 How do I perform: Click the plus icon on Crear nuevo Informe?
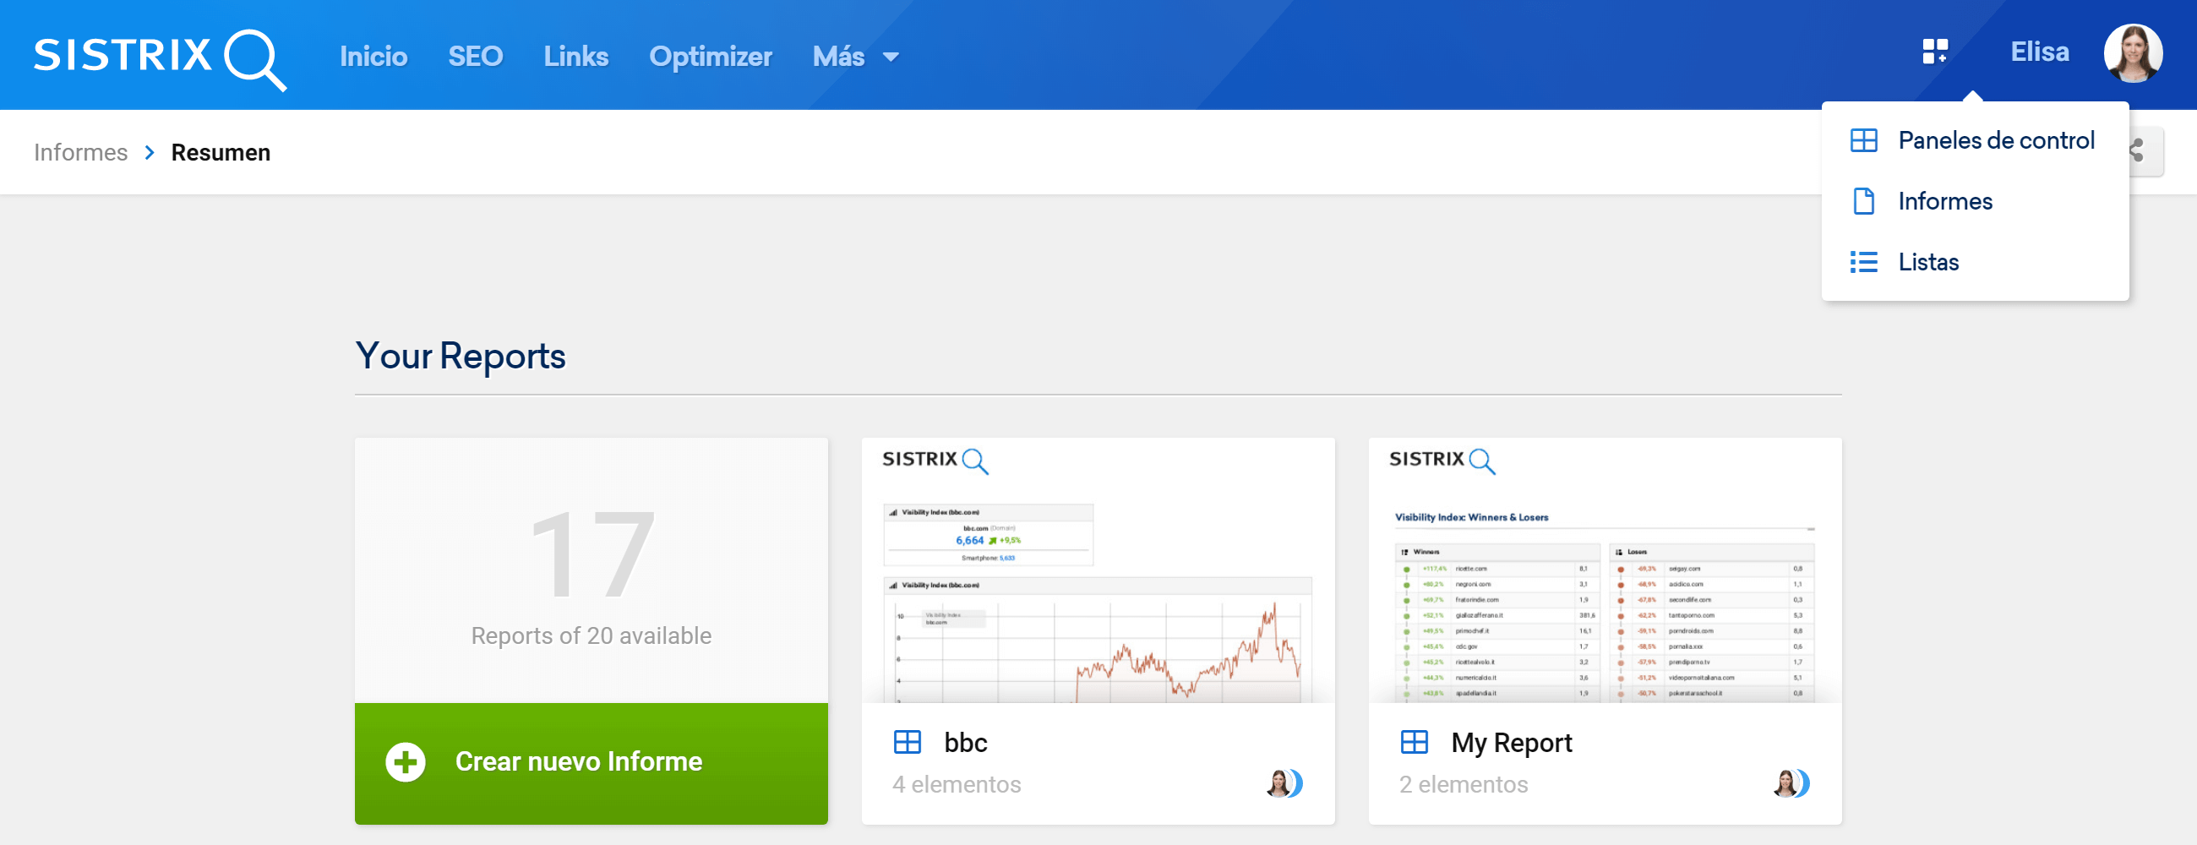click(406, 761)
